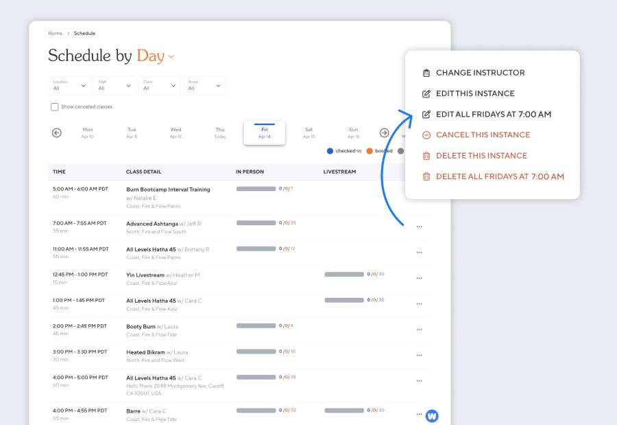Click the pencil icon next to Edit This Instance
617x425 pixels.
point(427,93)
